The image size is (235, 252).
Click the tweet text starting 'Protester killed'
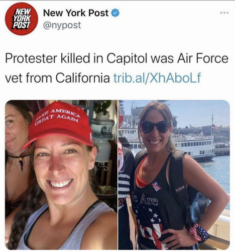point(116,68)
